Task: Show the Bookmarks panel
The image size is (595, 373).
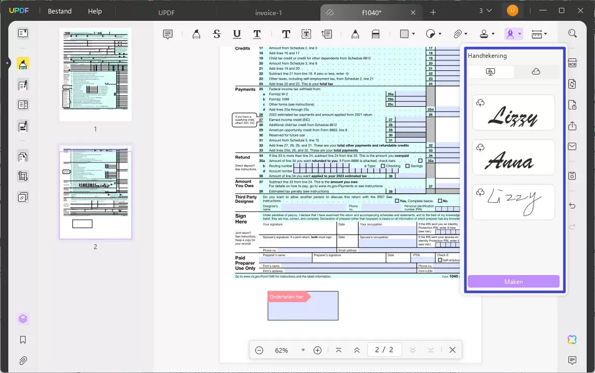Action: click(23, 340)
